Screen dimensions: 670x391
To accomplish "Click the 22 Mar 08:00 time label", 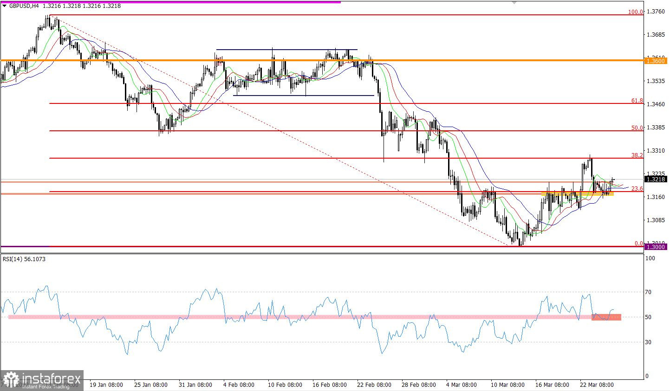I will 597,385.
